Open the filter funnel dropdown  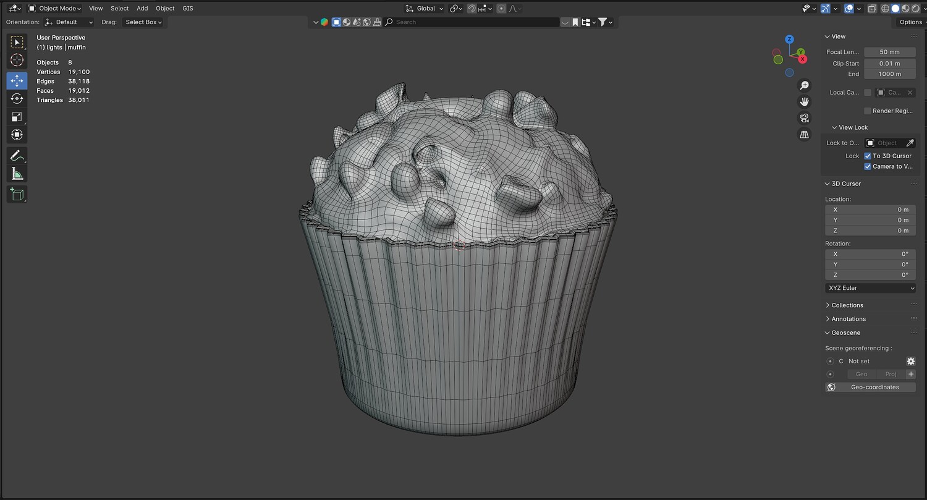pos(606,22)
